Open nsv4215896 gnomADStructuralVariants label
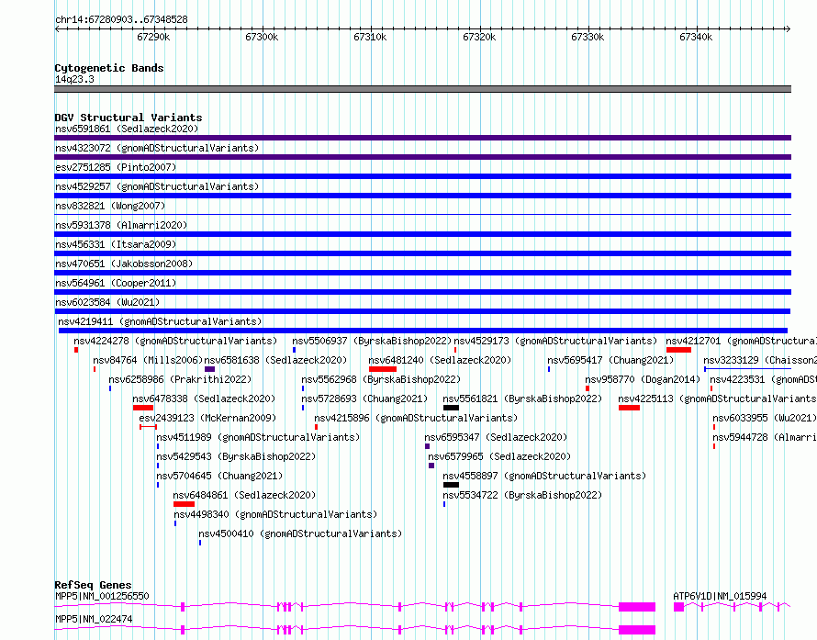This screenshot has height=640, width=817. 416,418
